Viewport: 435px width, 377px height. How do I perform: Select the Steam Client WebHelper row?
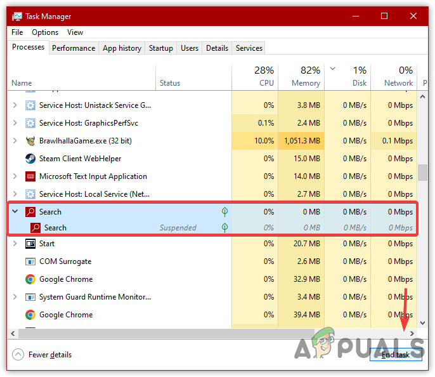pyautogui.click(x=212, y=159)
